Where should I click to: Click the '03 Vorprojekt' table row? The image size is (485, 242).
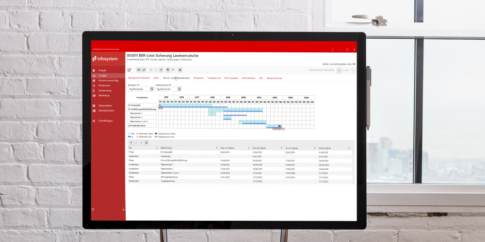tap(240, 152)
